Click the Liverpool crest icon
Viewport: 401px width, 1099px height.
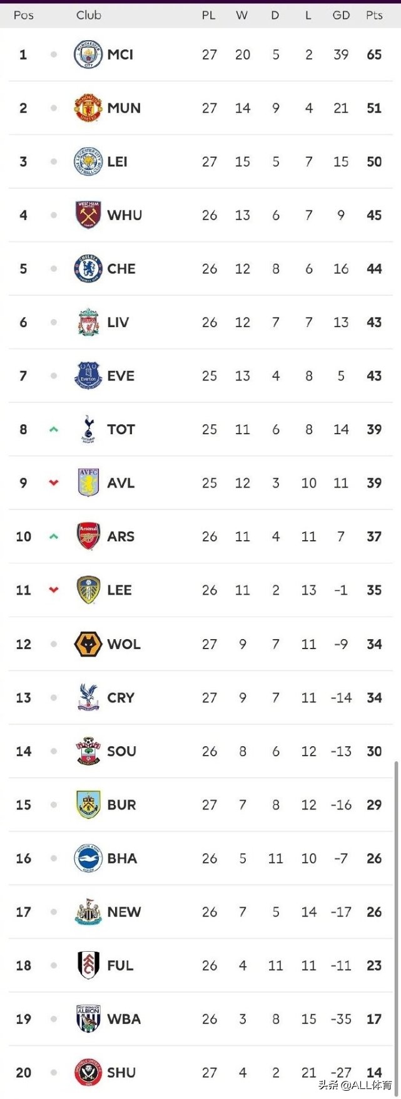[x=88, y=322]
